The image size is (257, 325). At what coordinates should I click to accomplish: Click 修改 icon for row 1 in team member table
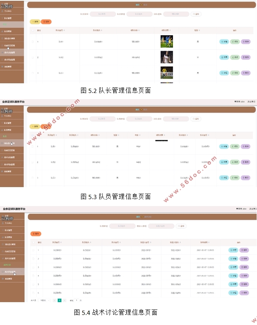(235, 146)
